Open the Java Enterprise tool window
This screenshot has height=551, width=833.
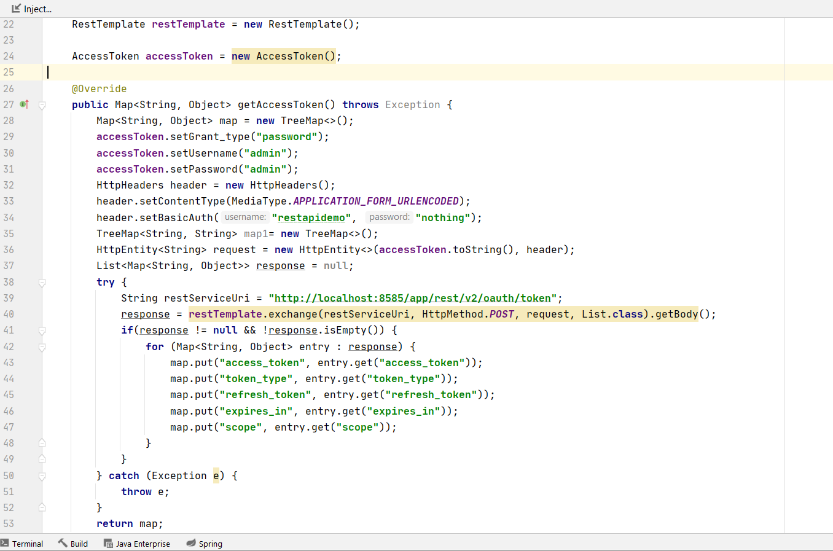point(137,544)
